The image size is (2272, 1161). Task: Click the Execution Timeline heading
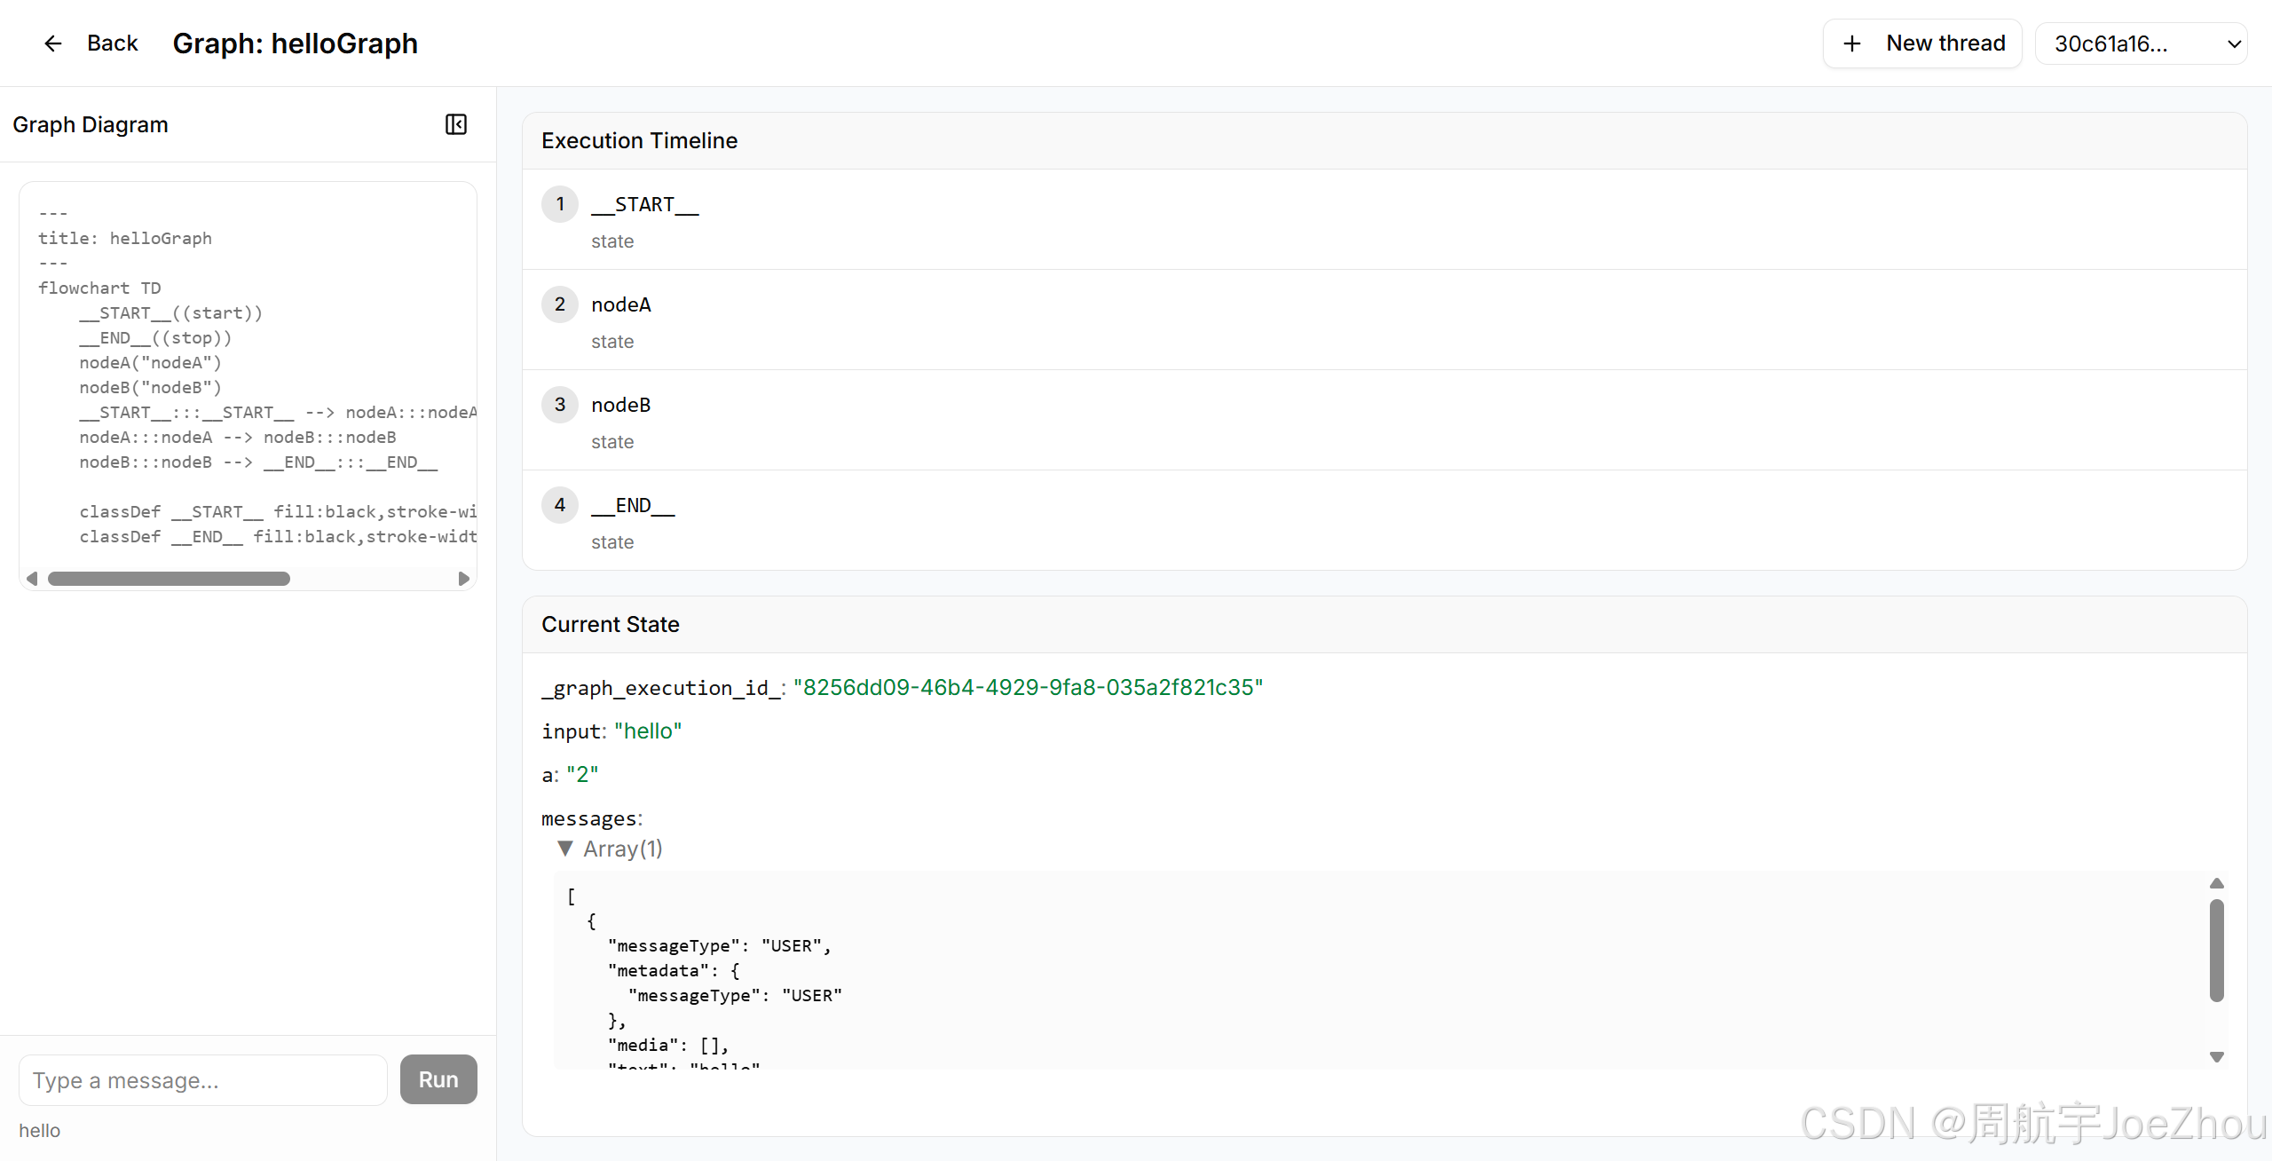coord(639,140)
